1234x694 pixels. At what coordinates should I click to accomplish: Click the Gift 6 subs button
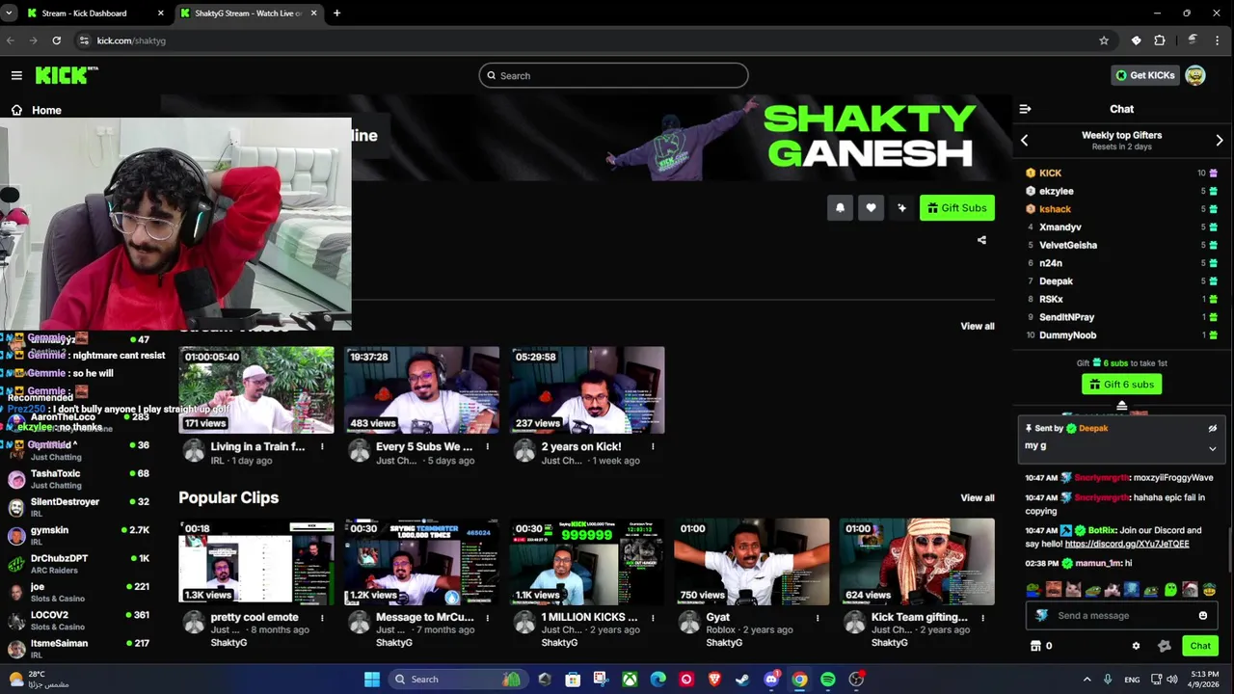coord(1121,384)
